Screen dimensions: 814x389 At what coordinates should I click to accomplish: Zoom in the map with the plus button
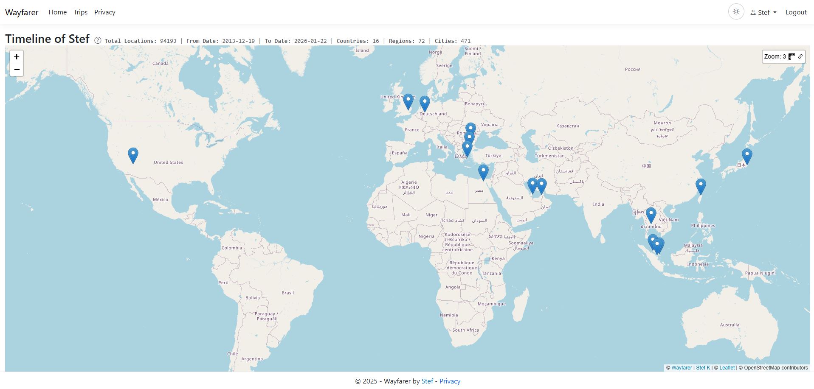point(17,57)
